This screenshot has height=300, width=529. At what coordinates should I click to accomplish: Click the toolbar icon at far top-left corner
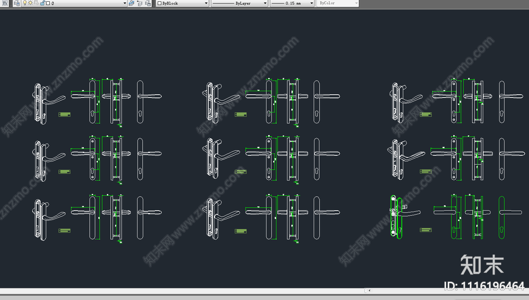pos(5,3)
